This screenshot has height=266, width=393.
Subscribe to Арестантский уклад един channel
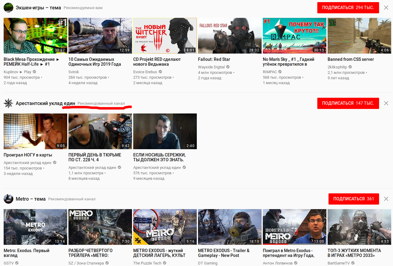click(348, 103)
